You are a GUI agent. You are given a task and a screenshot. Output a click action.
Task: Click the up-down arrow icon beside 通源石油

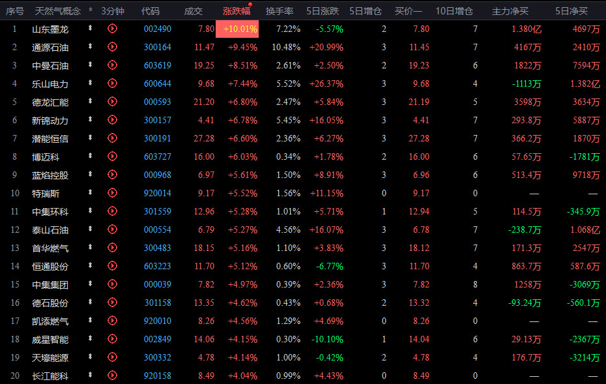tap(90, 46)
